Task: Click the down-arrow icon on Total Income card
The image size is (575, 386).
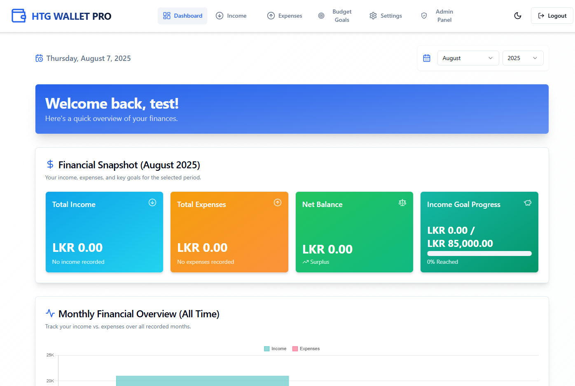Action: pyautogui.click(x=152, y=202)
